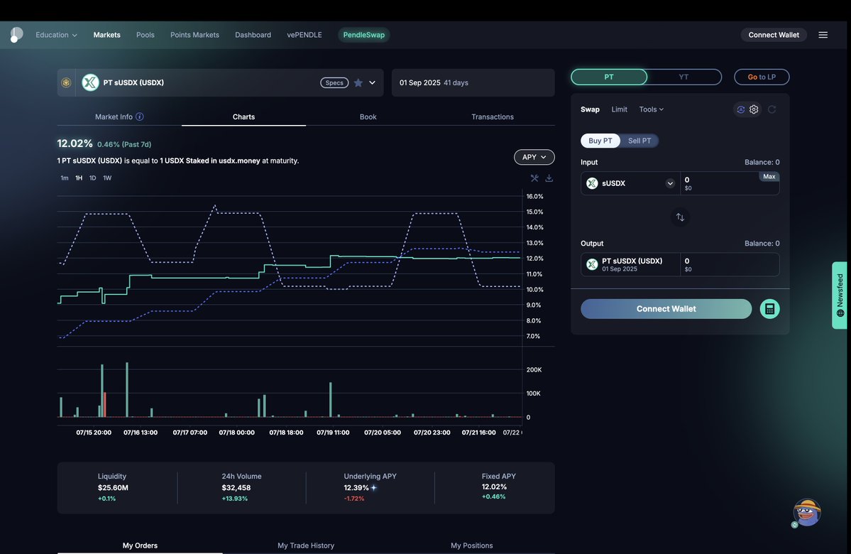Image resolution: width=851 pixels, height=554 pixels.
Task: Switch to the PT token view
Action: coord(609,77)
